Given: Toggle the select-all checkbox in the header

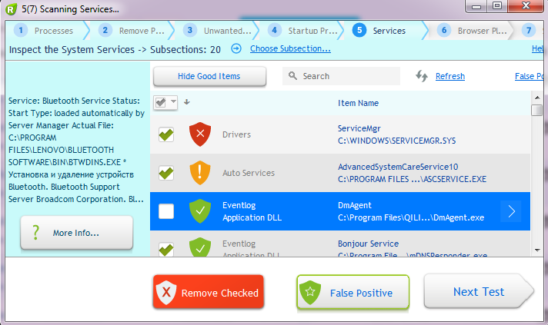Looking at the screenshot, I should point(161,102).
